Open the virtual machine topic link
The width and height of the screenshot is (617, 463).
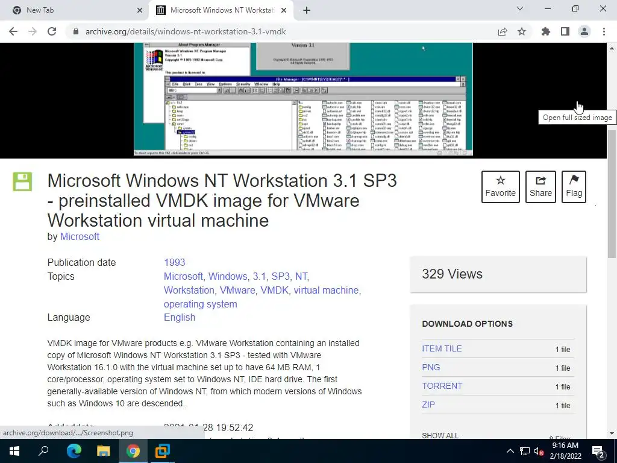click(x=326, y=290)
